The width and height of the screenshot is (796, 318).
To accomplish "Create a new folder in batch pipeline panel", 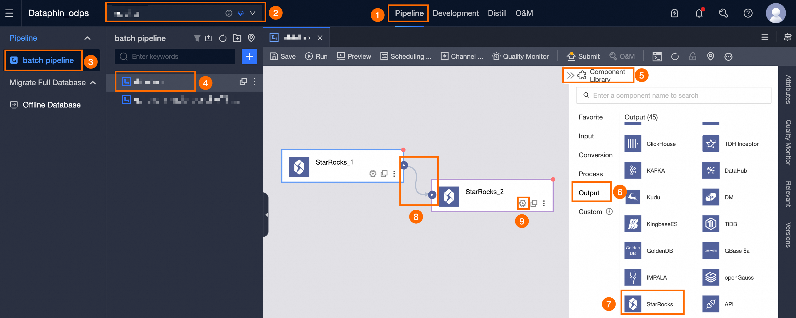I will [x=237, y=38].
